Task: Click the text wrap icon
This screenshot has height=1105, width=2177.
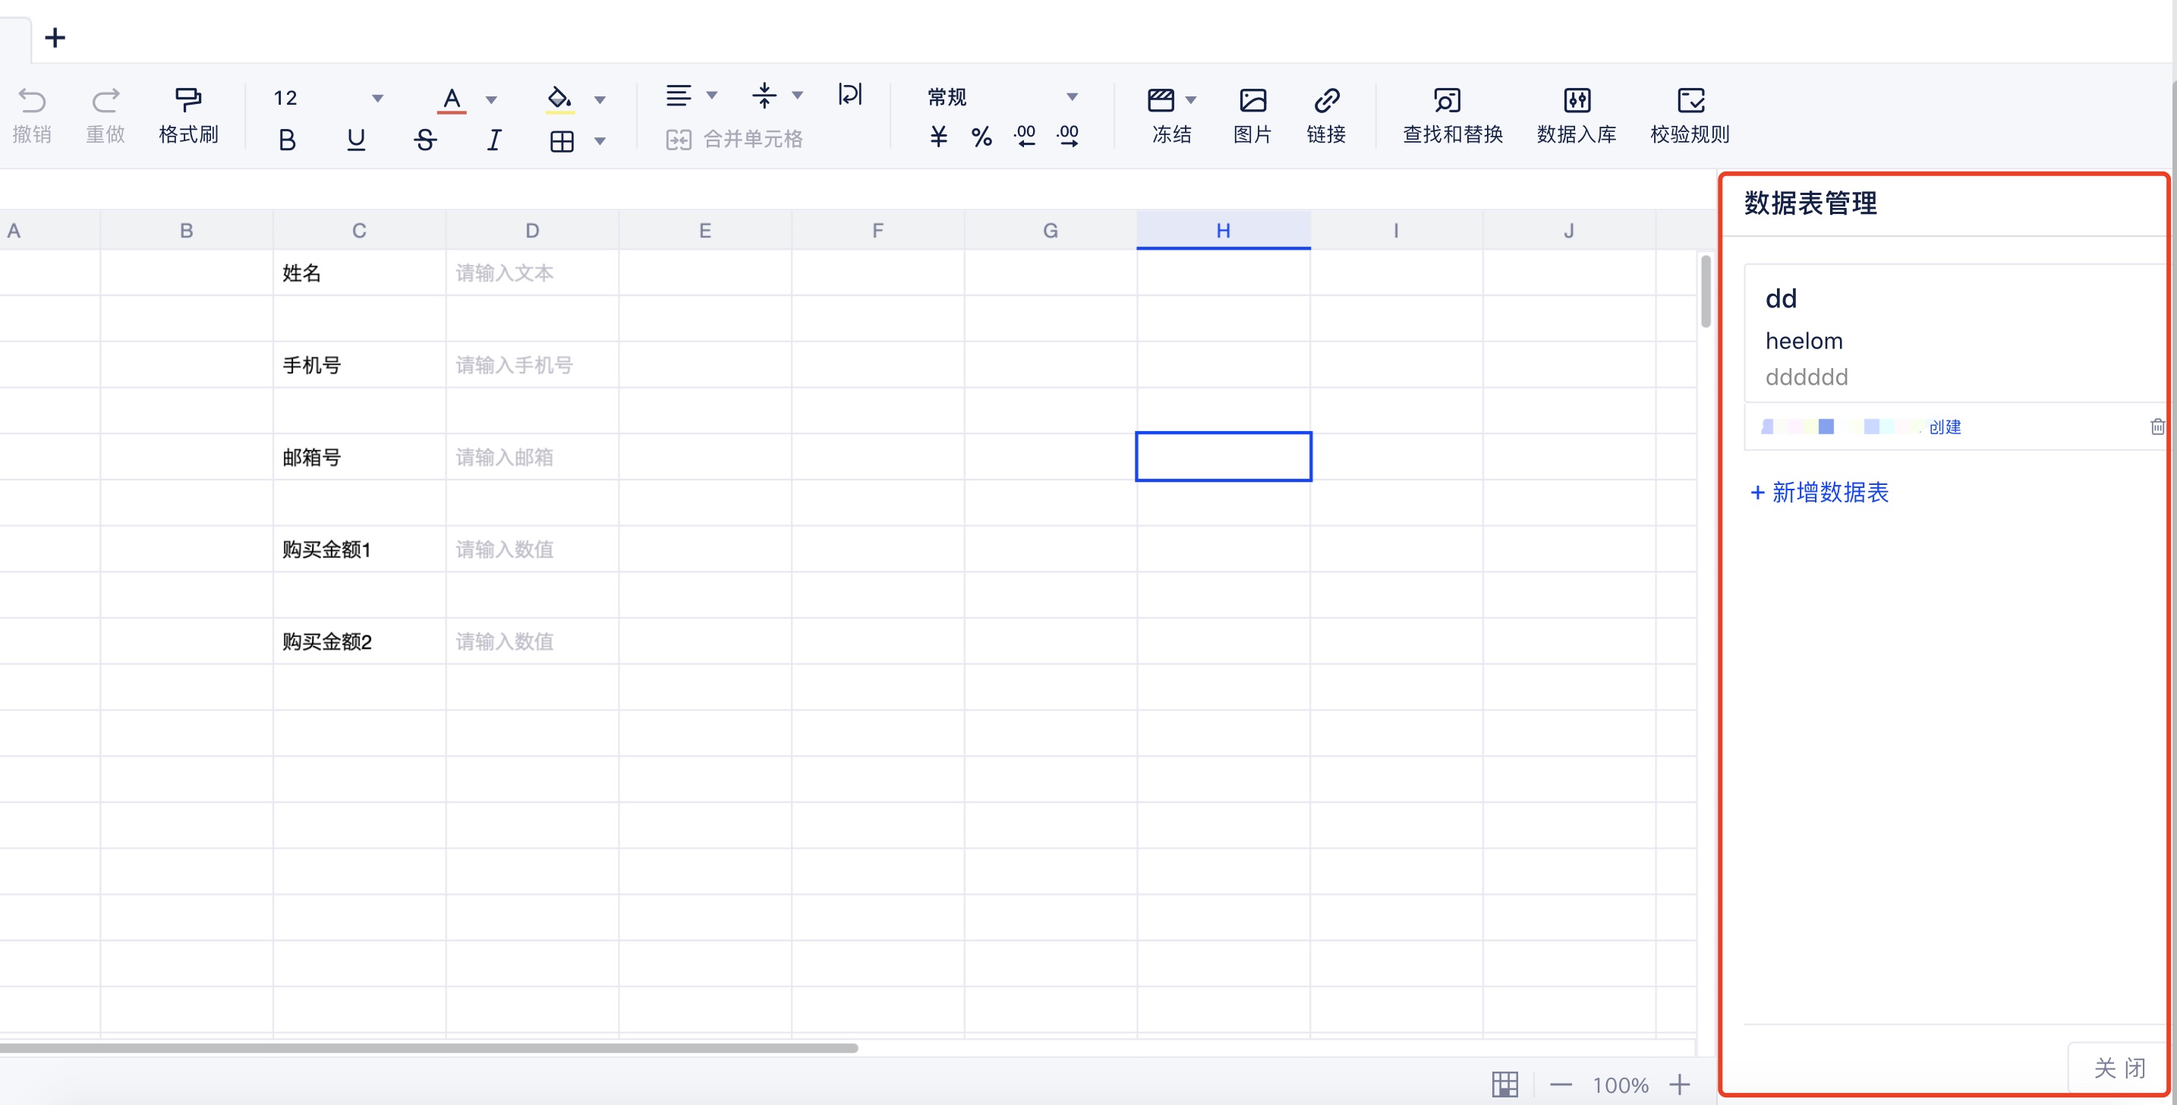Action: (849, 95)
